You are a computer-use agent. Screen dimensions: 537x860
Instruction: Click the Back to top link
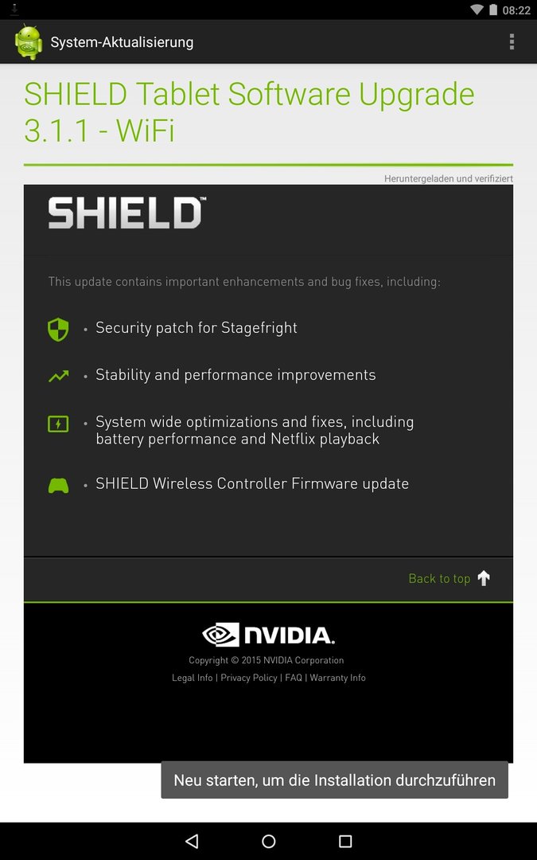tap(439, 579)
